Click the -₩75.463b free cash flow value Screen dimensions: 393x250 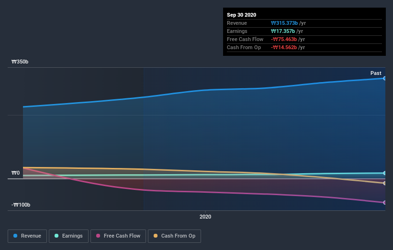point(284,40)
